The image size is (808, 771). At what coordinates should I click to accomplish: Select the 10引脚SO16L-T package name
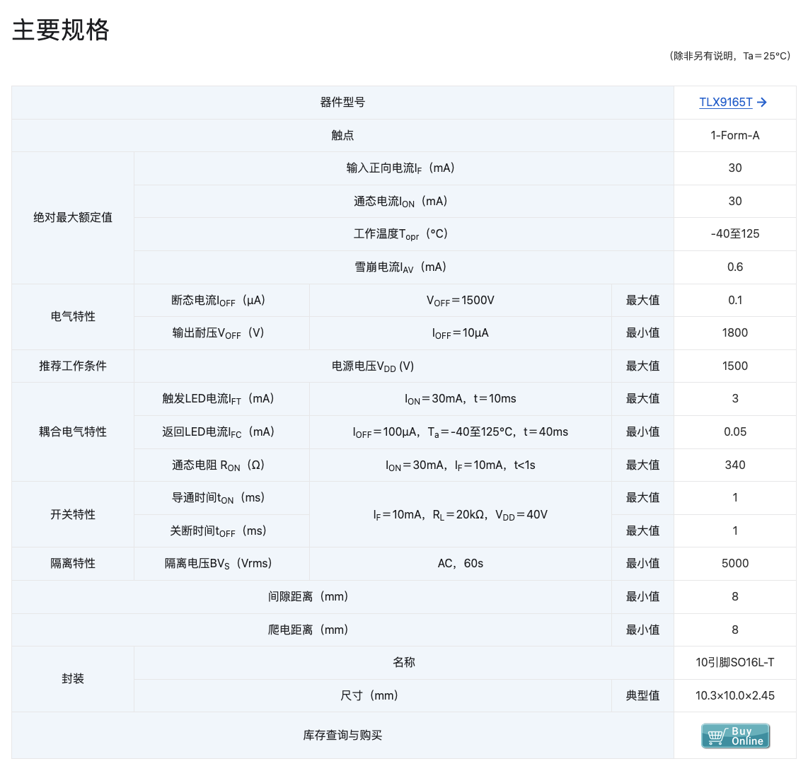(734, 663)
